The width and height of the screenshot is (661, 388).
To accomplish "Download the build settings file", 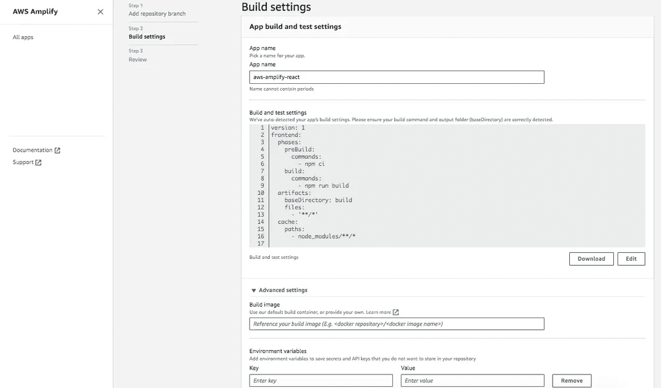I will pyautogui.click(x=591, y=259).
